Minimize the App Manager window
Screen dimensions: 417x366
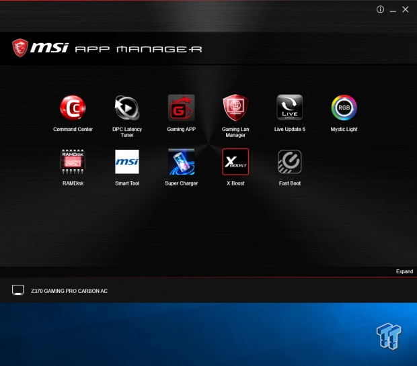393,10
